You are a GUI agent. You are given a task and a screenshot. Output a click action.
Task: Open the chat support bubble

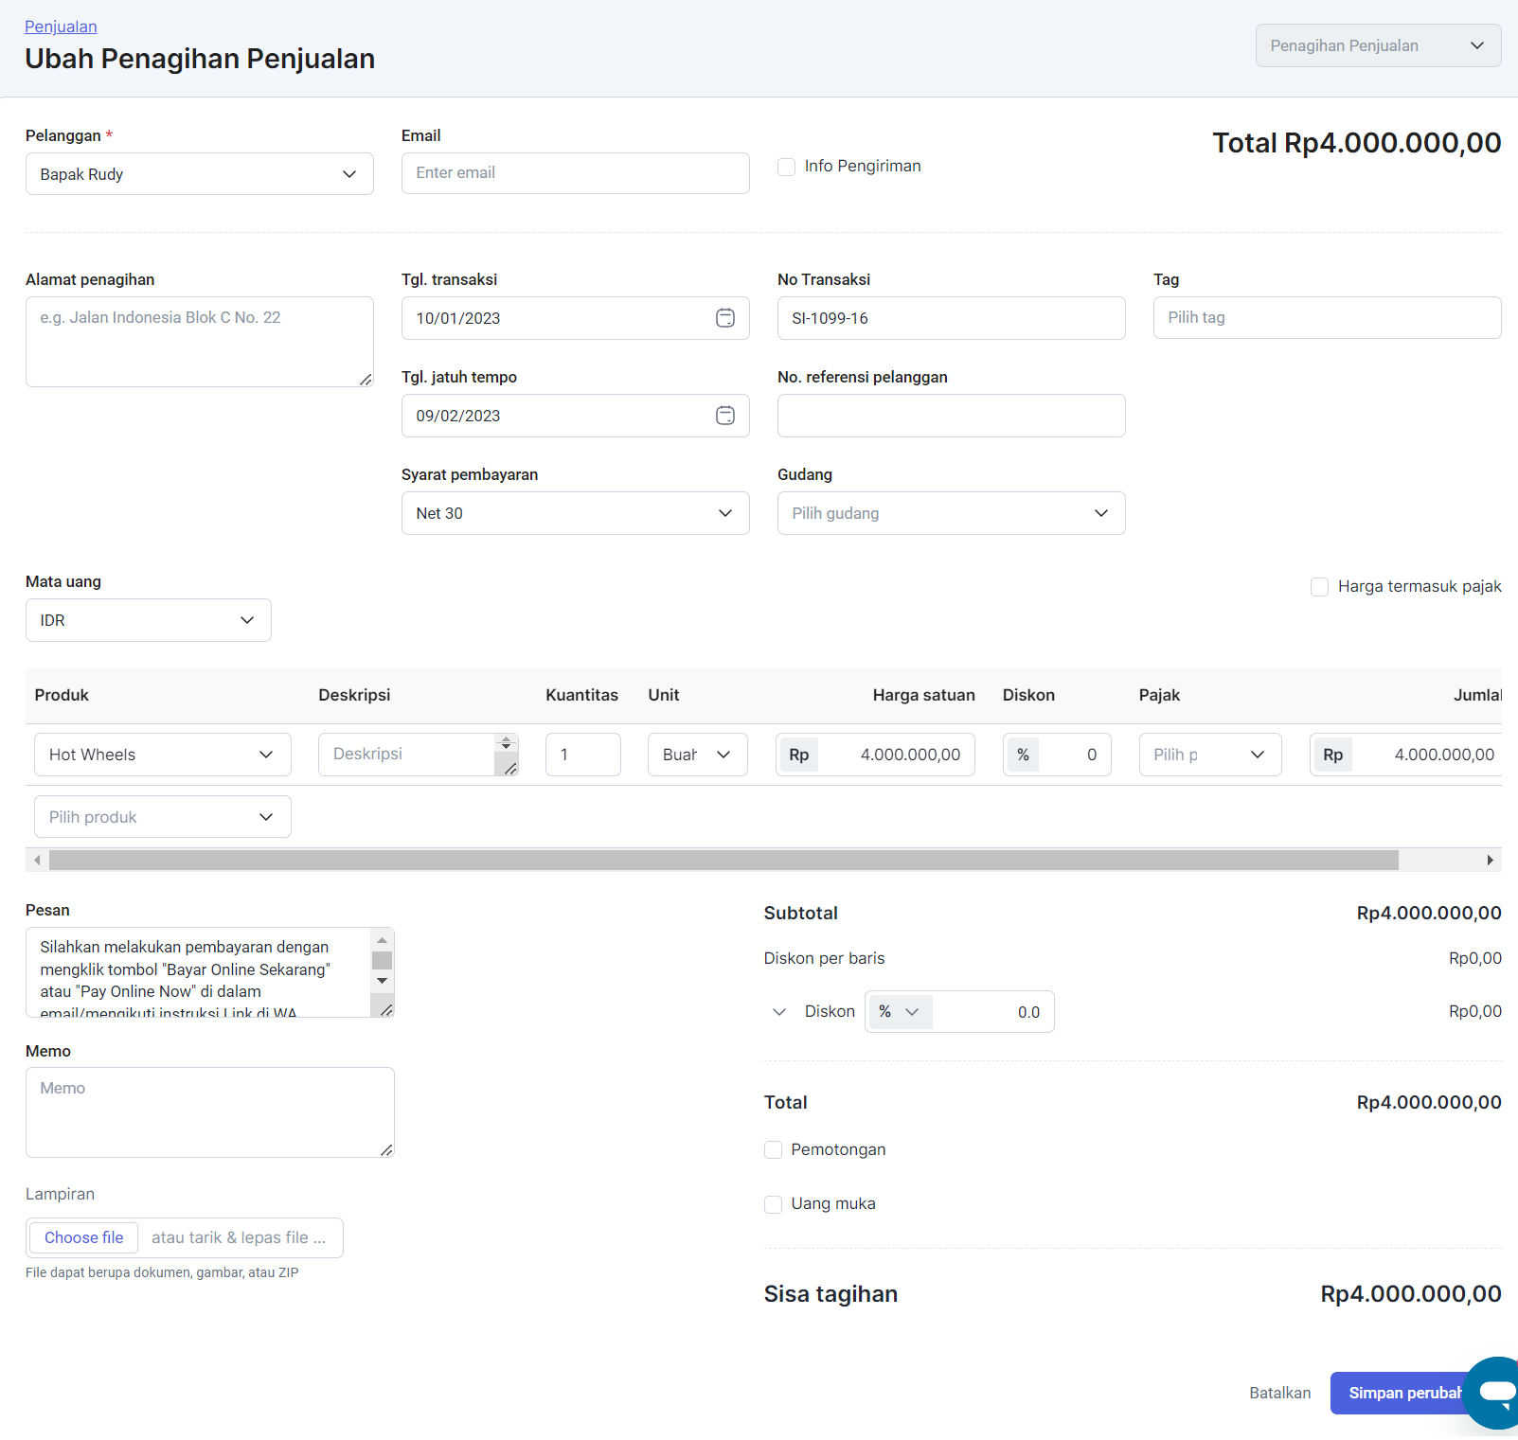[1494, 1393]
